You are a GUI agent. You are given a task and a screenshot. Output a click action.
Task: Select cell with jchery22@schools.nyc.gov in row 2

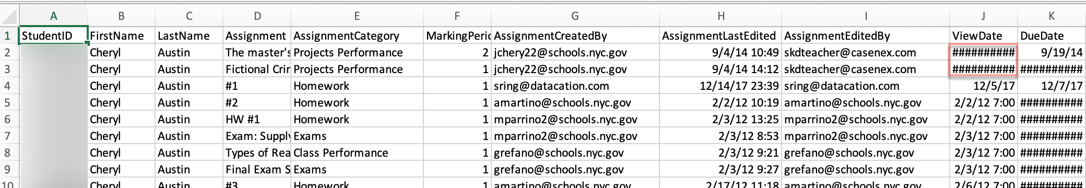click(x=575, y=52)
